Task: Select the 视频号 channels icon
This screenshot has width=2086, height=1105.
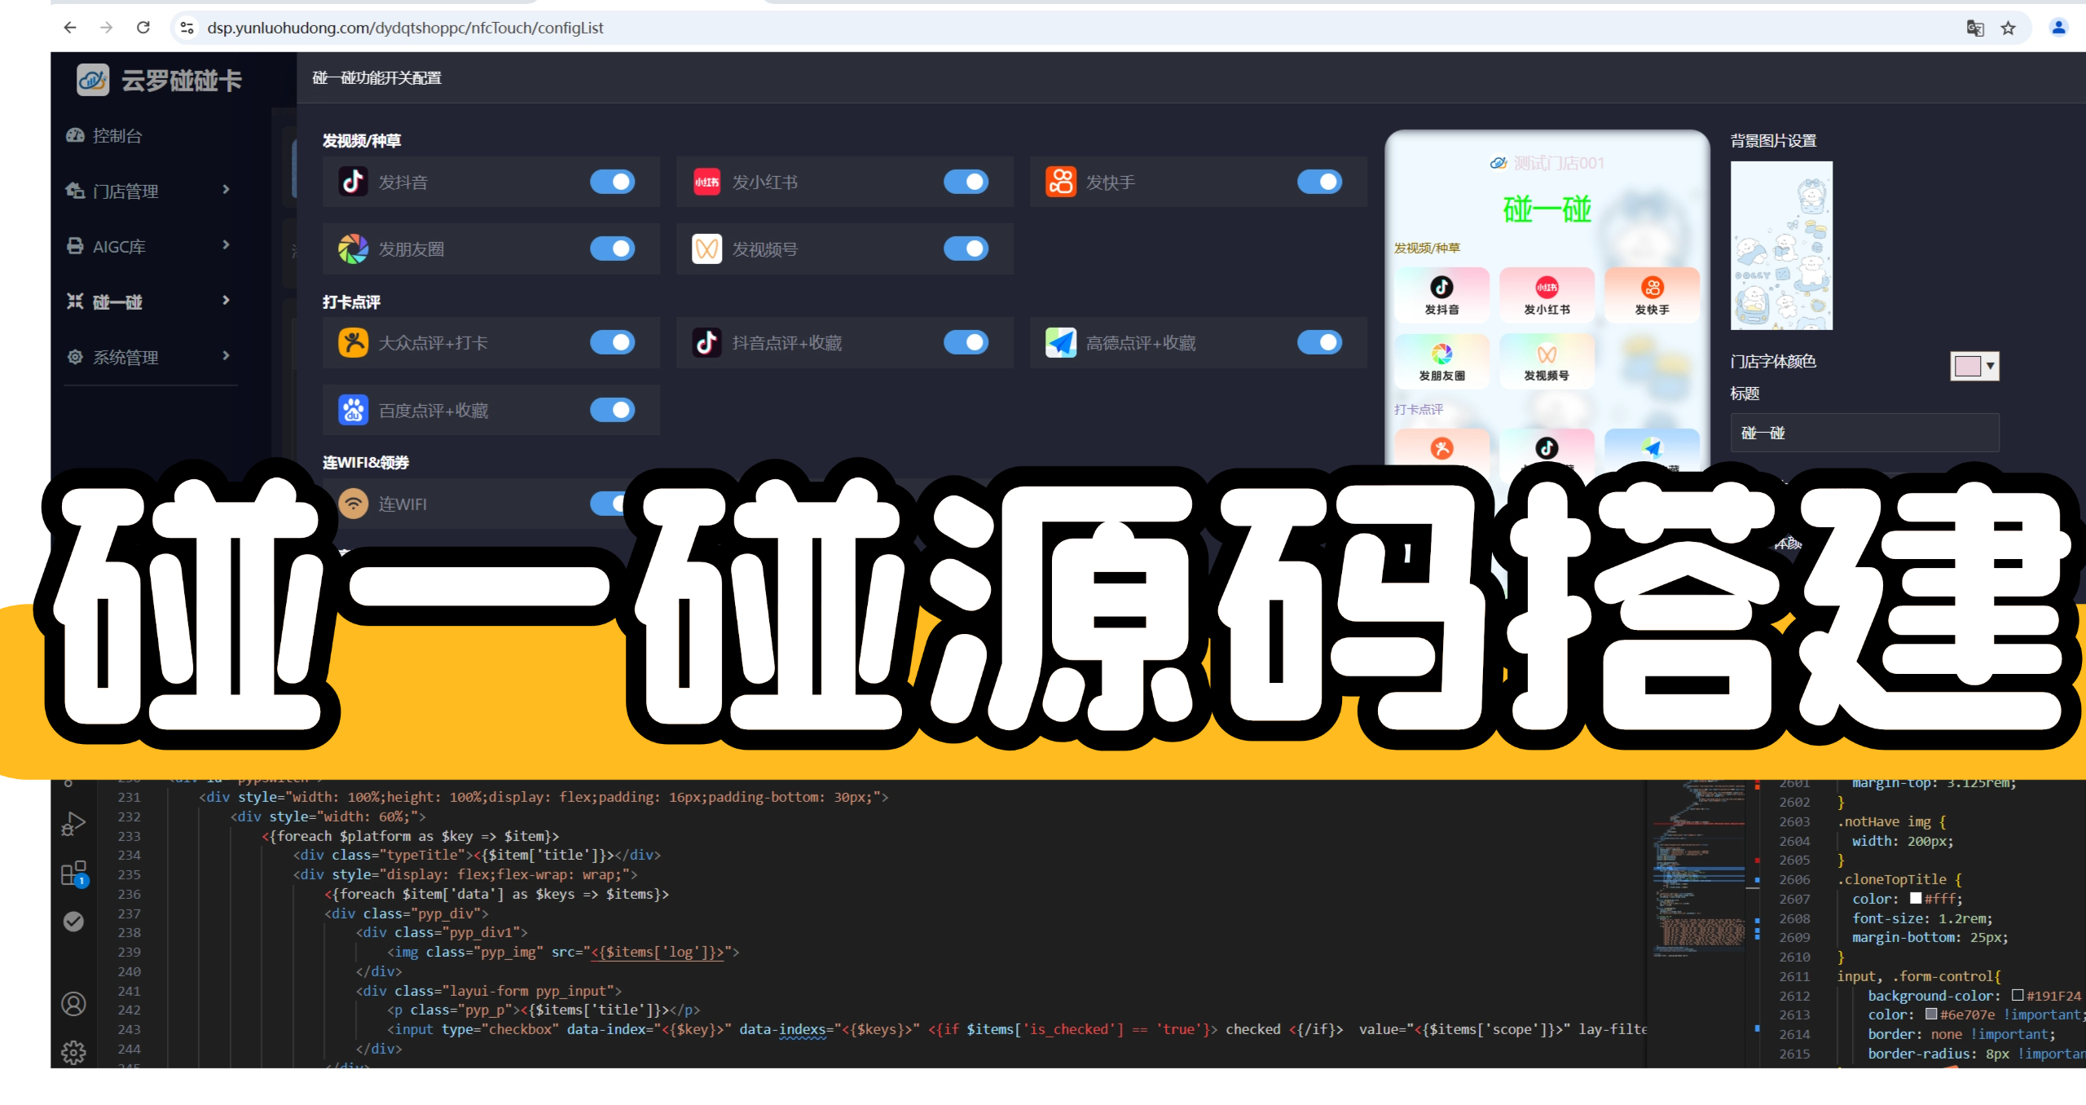Action: (x=706, y=249)
